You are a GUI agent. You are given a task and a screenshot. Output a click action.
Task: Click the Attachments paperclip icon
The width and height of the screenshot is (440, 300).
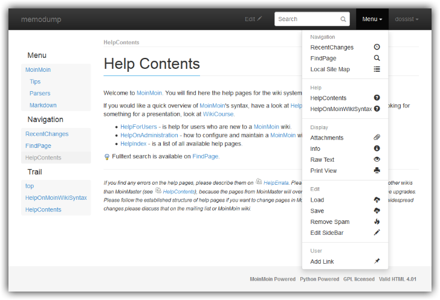pyautogui.click(x=377, y=138)
